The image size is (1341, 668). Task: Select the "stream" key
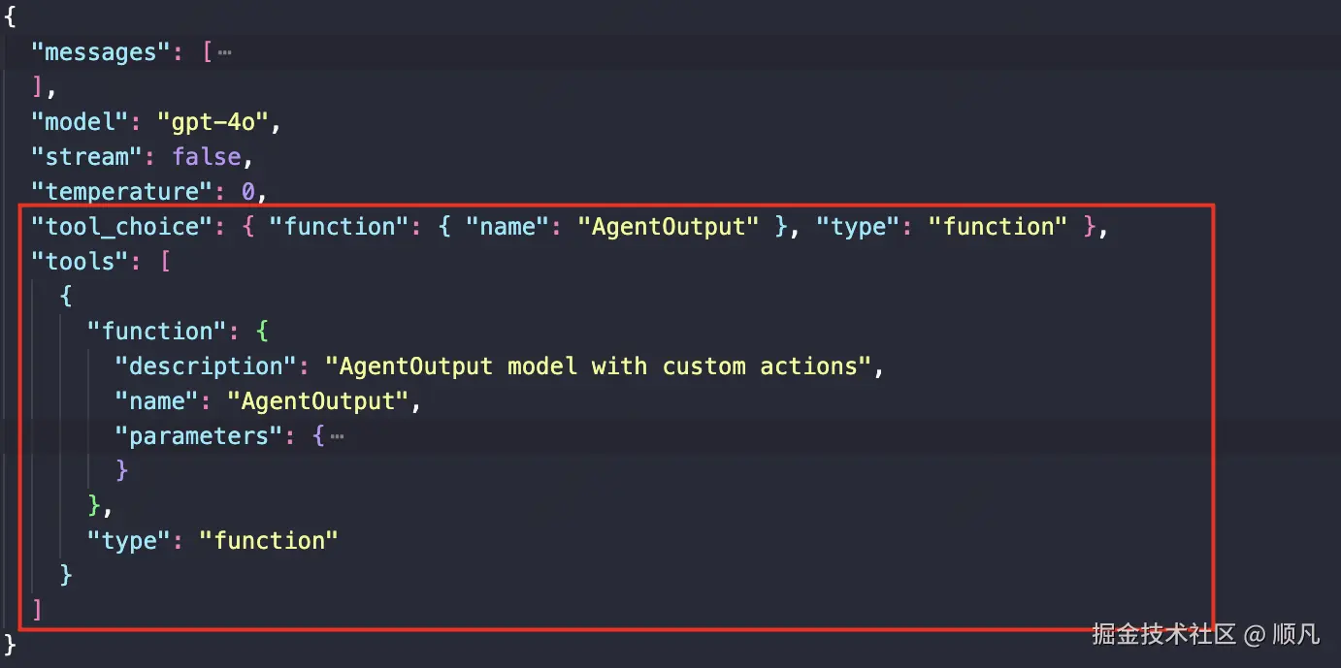[88, 157]
